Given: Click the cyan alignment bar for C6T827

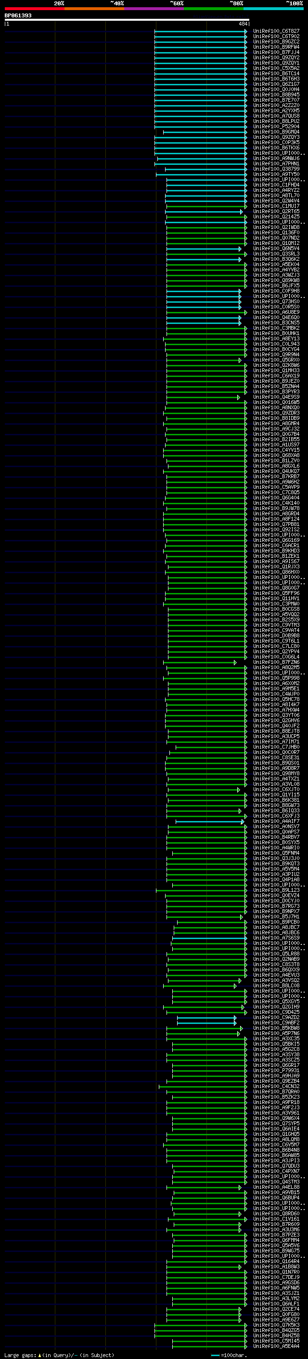Looking at the screenshot, I should coord(201,31).
